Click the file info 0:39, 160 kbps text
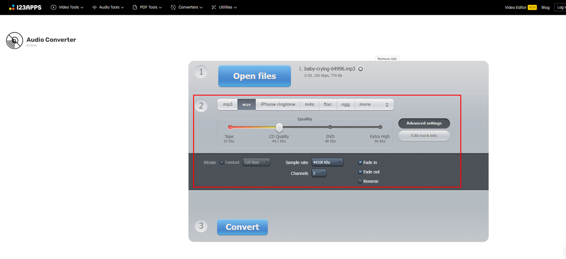 tap(323, 76)
